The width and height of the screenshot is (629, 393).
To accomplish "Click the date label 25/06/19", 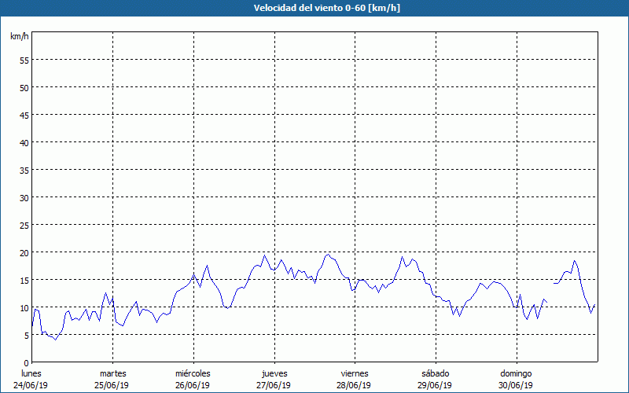I will (112, 385).
